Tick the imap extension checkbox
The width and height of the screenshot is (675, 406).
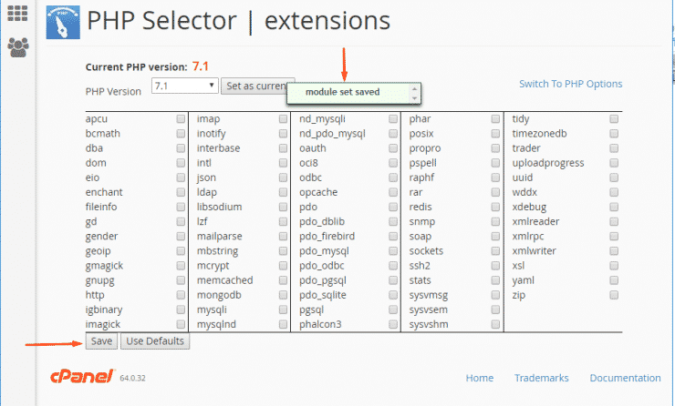[x=283, y=119]
